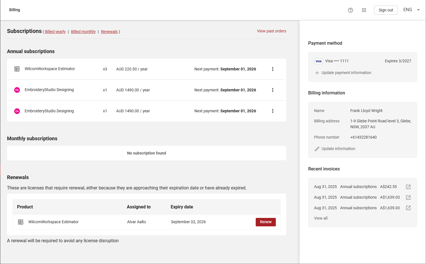The height and width of the screenshot is (264, 426).
Task: Jump to Billed yearly section
Action: (55, 32)
